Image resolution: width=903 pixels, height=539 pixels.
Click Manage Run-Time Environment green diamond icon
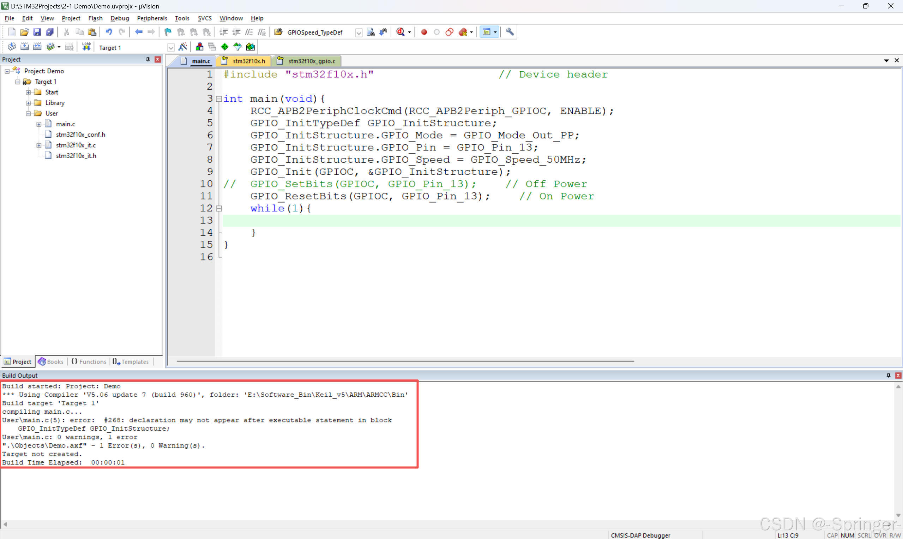pos(225,47)
